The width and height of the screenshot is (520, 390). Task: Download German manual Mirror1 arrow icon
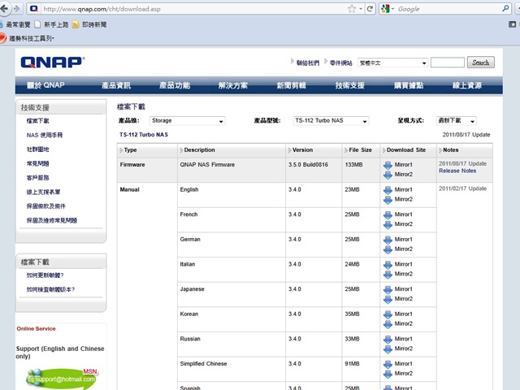click(x=388, y=240)
